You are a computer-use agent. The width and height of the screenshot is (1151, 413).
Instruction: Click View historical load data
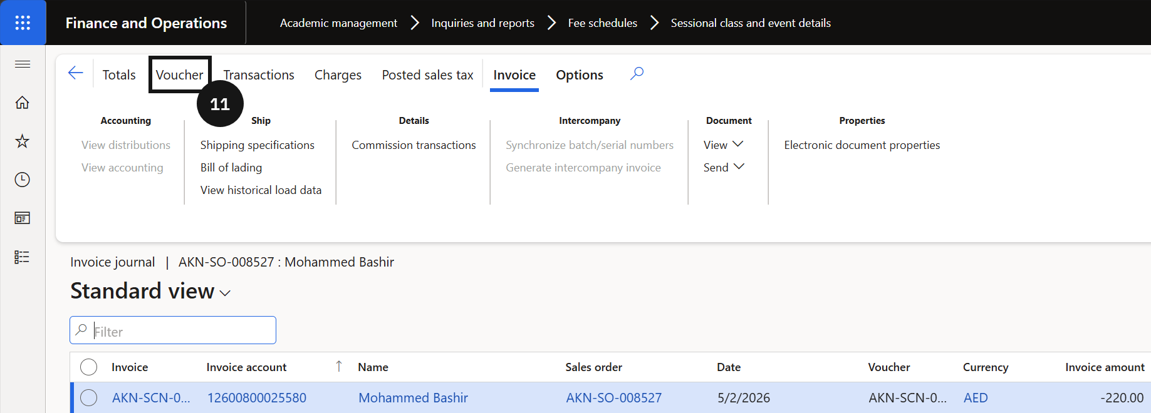(x=261, y=190)
